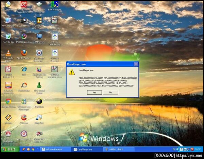Open eXtreme Karaoke SQL desktop icon
204x159 pixels.
pyautogui.click(x=55, y=40)
